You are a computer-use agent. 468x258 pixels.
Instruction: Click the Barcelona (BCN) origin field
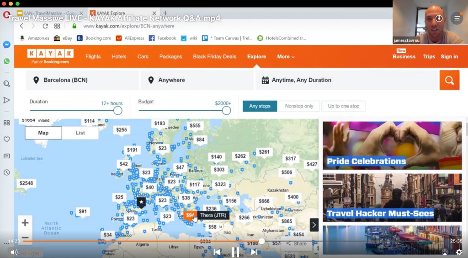[x=82, y=80]
